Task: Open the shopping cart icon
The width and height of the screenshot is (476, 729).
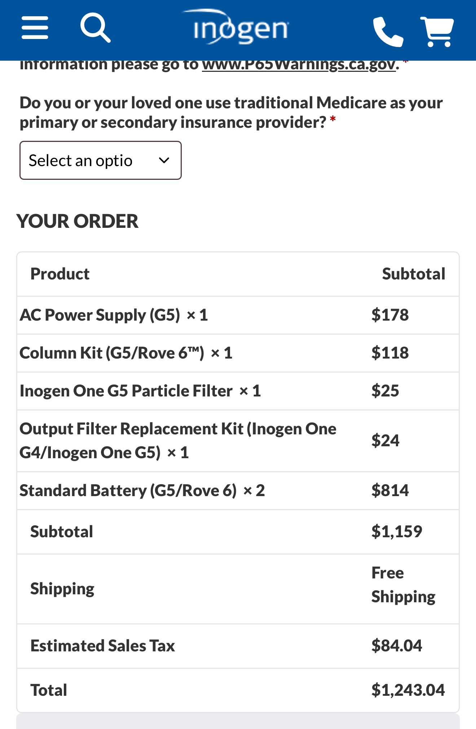Action: [437, 32]
